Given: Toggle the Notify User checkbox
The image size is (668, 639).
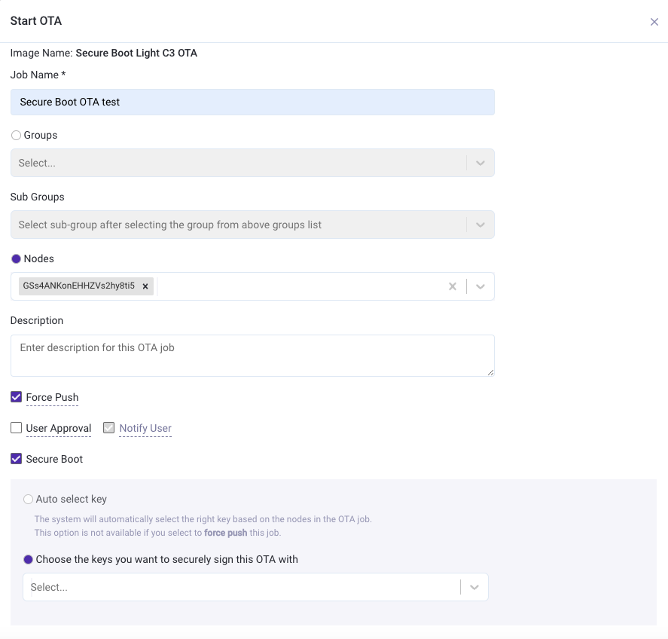Looking at the screenshot, I should [109, 428].
